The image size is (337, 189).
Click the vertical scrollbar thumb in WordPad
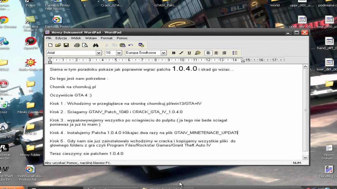[x=305, y=110]
